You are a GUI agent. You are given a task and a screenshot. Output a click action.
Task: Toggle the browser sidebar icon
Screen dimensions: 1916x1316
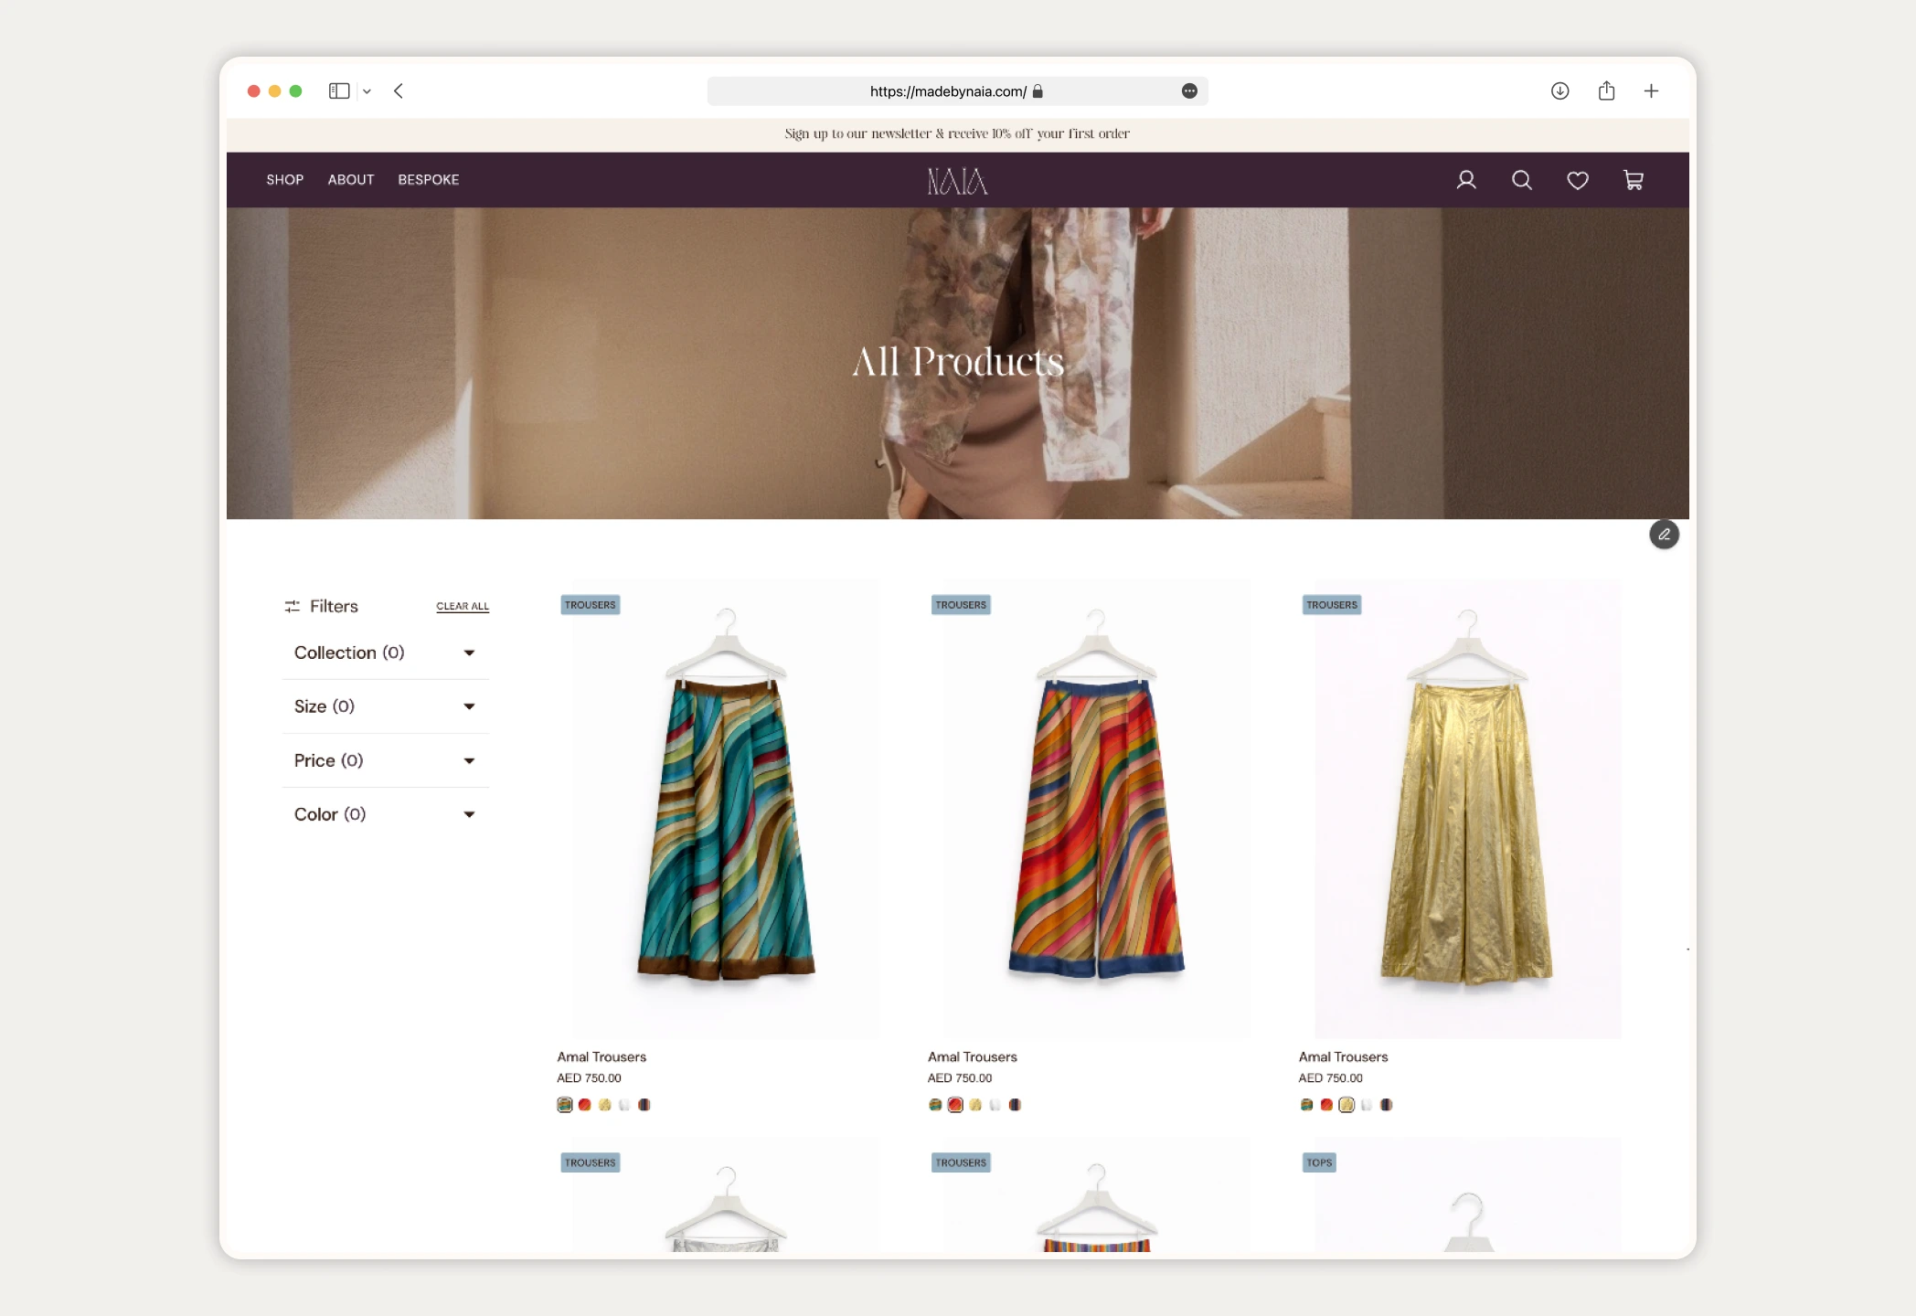click(x=339, y=90)
